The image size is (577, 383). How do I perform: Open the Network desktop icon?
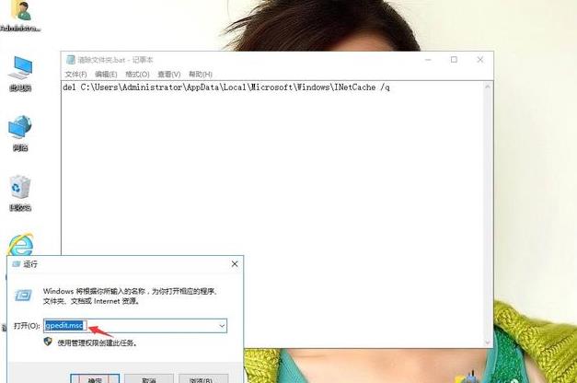pyautogui.click(x=19, y=130)
